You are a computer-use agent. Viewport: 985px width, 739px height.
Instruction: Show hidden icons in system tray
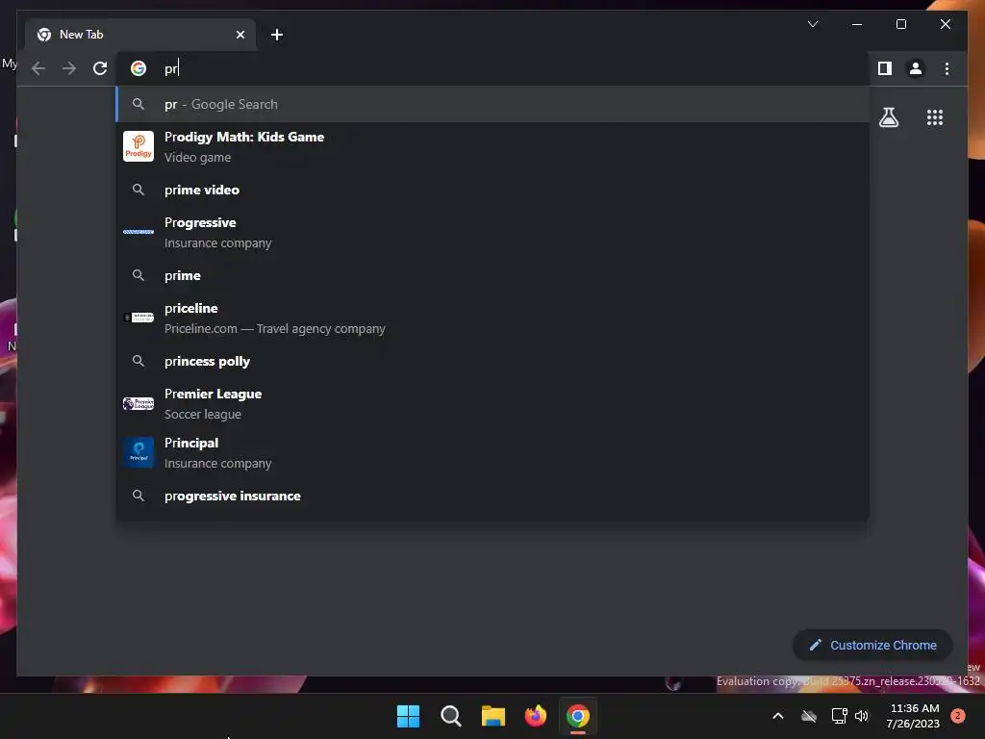click(x=777, y=716)
